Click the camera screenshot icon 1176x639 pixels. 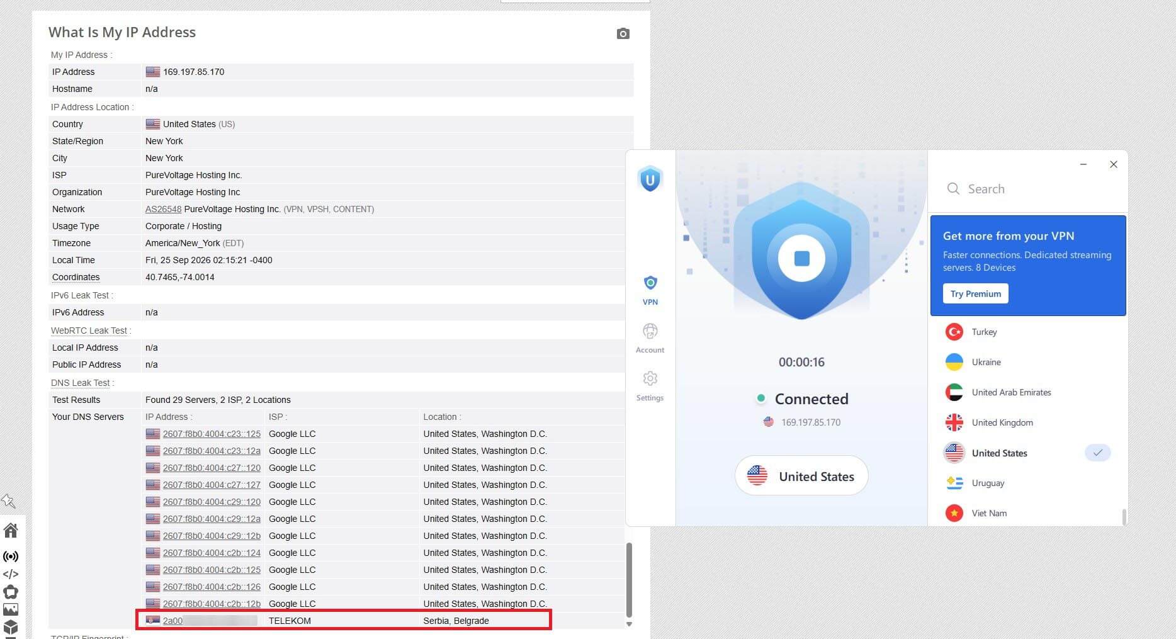click(x=623, y=33)
